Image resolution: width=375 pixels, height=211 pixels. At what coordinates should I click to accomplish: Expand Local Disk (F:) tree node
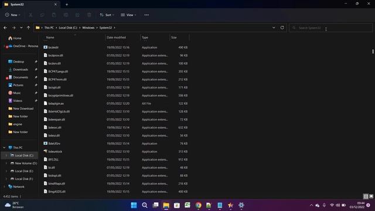click(x=6, y=179)
